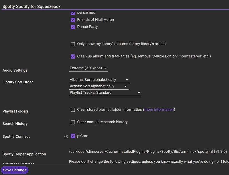The height and width of the screenshot is (175, 229).
Task: Click the Playlist Tracks dropdown arrow
Action: coord(139,93)
